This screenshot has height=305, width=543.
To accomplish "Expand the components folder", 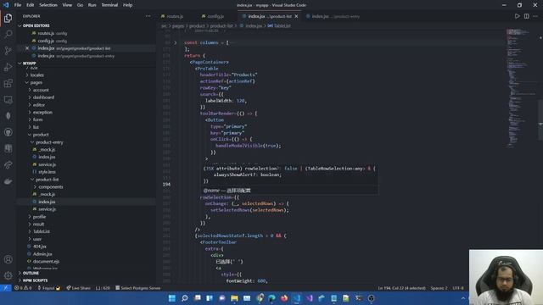I will [x=51, y=186].
